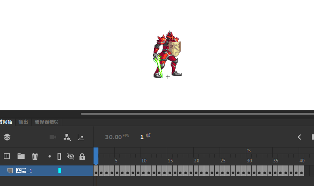This screenshot has height=186, width=314.
Task: Lock all layers with the padlock
Action: pos(82,157)
